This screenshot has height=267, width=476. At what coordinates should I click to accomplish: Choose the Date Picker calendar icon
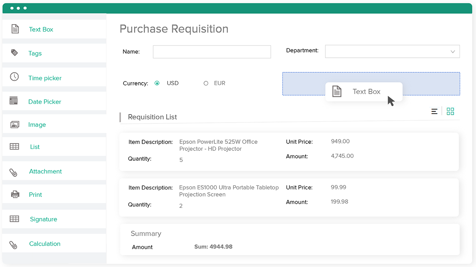click(14, 101)
